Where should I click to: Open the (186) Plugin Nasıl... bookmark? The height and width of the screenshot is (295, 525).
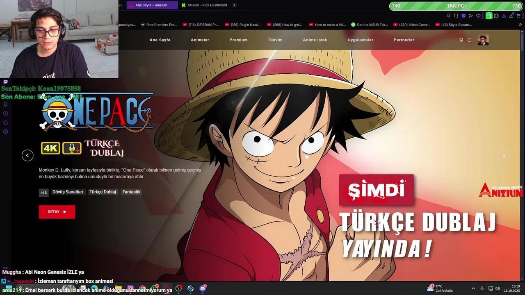[x=242, y=25]
